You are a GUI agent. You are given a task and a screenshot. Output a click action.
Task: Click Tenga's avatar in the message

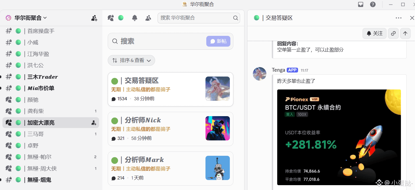pyautogui.click(x=260, y=74)
